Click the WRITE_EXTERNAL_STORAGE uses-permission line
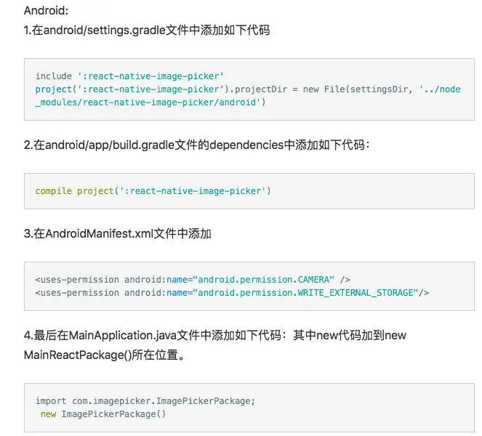Image resolution: width=482 pixels, height=436 pixels. (232, 293)
